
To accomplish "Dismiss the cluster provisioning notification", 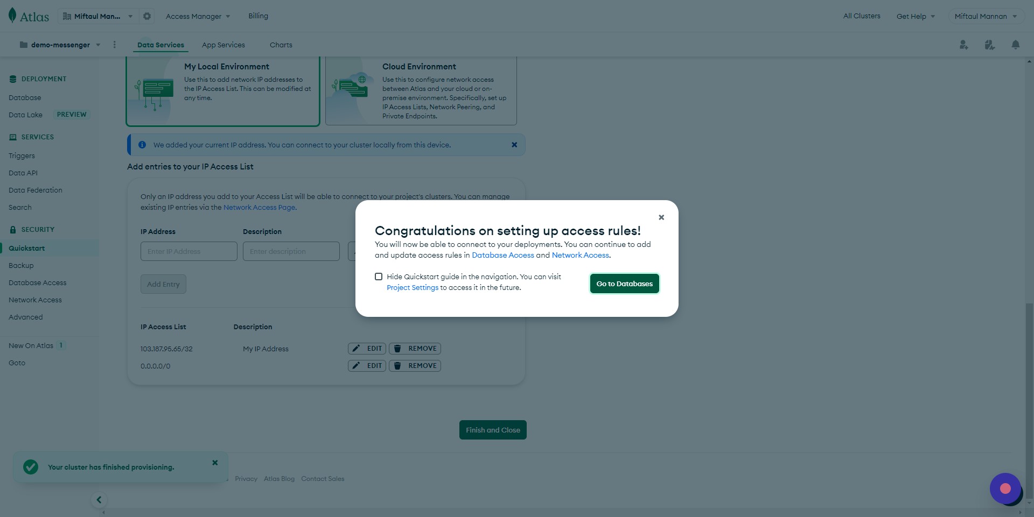I will tap(215, 463).
